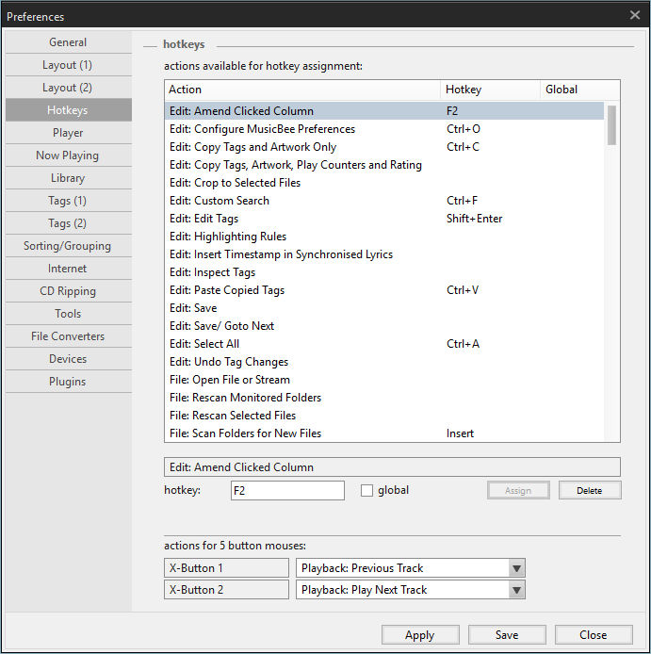Click the selected action name field
651x654 pixels.
point(393,467)
